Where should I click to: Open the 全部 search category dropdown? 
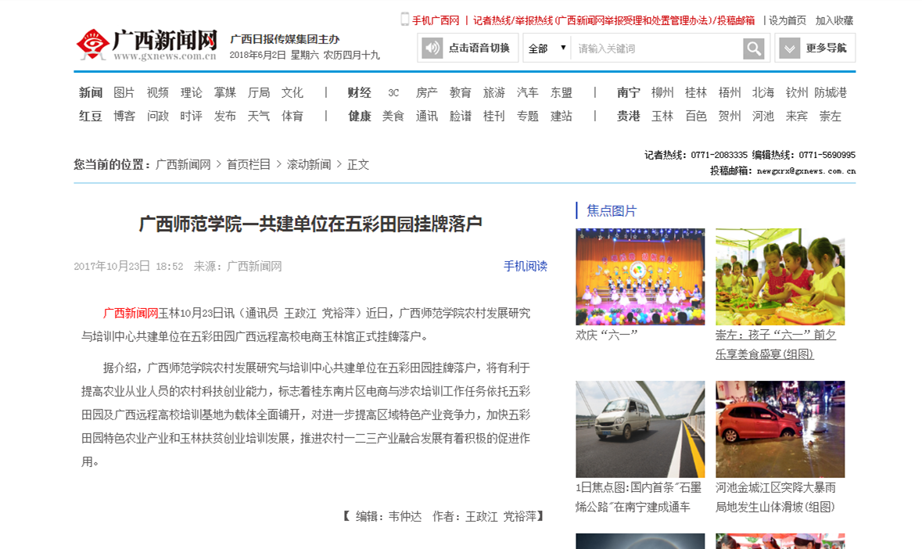click(x=547, y=48)
